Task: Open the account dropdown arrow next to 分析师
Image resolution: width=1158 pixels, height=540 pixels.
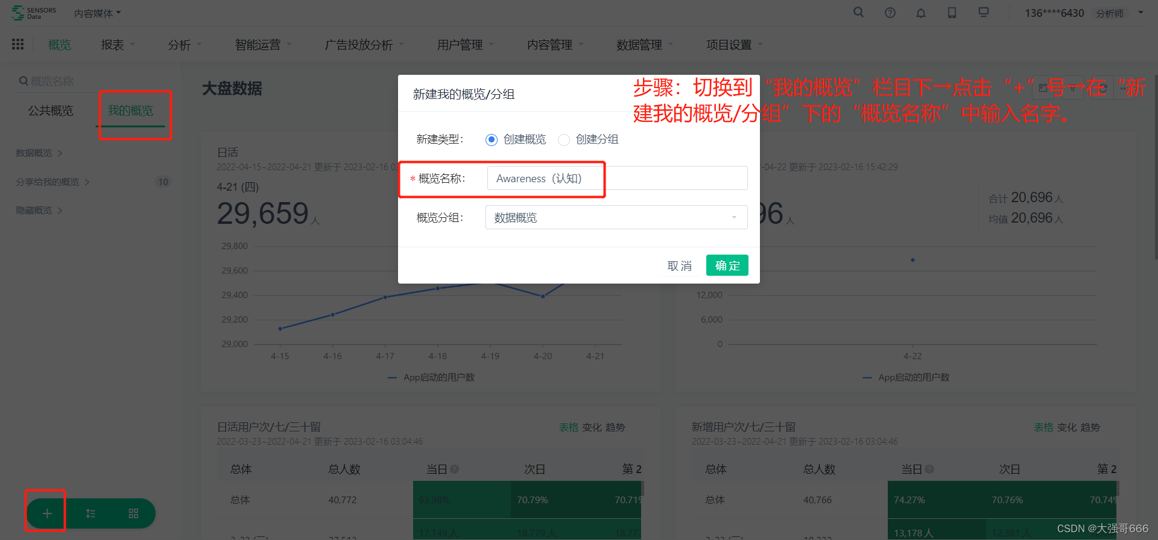Action: (x=1141, y=13)
